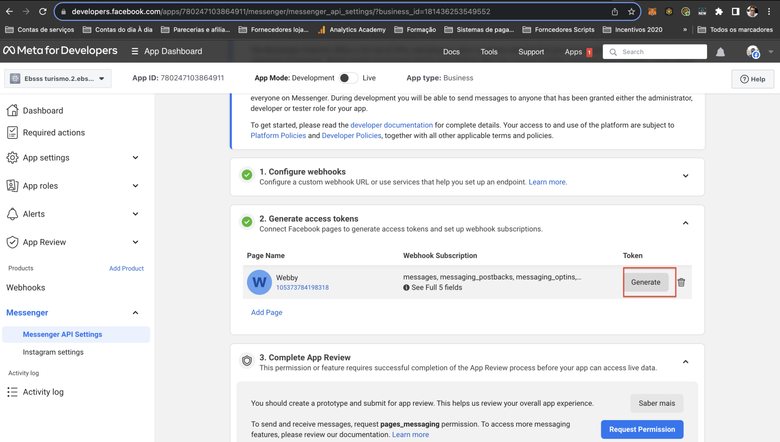780x442 pixels.
Task: Open the browser profile avatar
Action: (x=752, y=12)
